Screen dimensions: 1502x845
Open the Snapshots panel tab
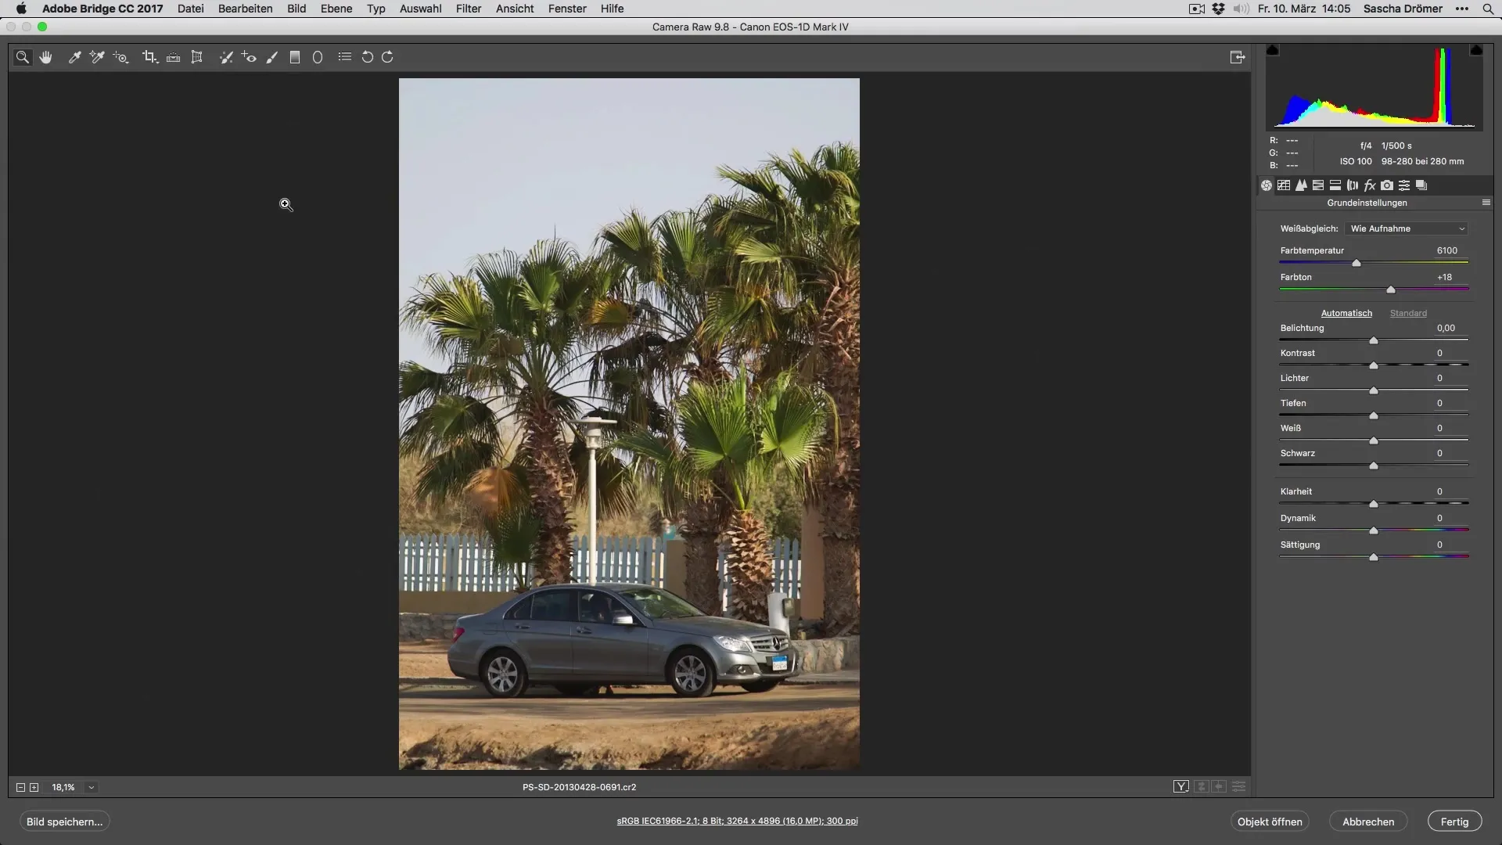pos(1421,185)
